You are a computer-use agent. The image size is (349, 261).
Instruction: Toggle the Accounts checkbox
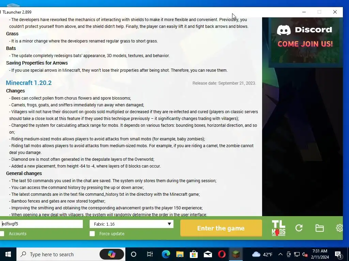tap(2, 233)
